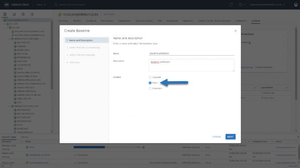This screenshot has height=168, width=300.
Task: Open the Hosts and Clusters inventory icon
Action: coord(5,14)
